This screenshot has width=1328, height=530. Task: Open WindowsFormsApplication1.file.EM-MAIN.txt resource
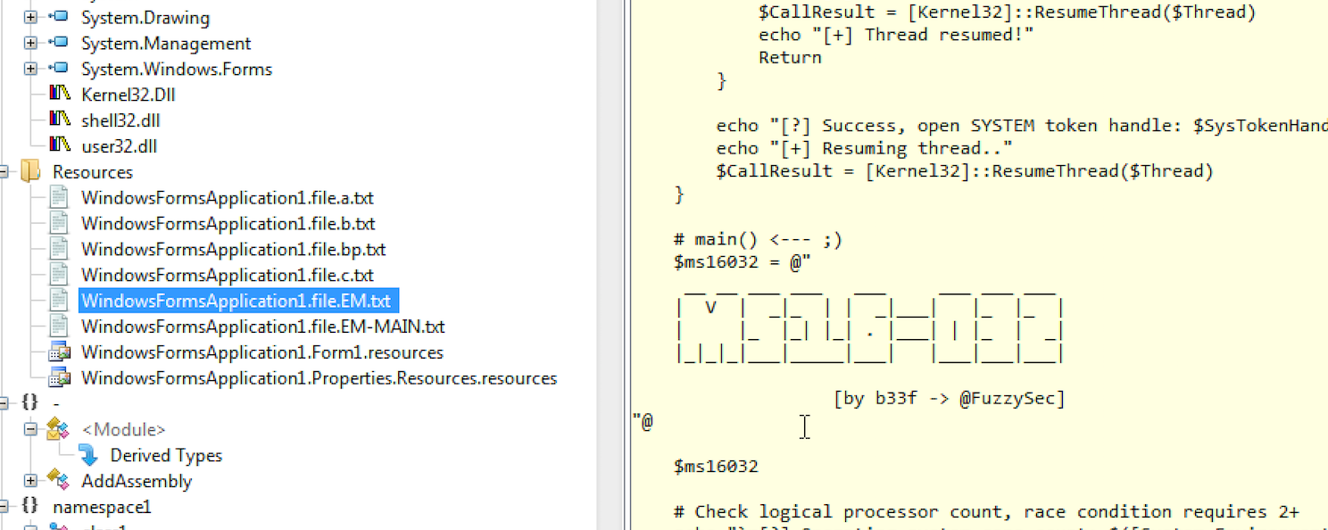click(x=262, y=327)
